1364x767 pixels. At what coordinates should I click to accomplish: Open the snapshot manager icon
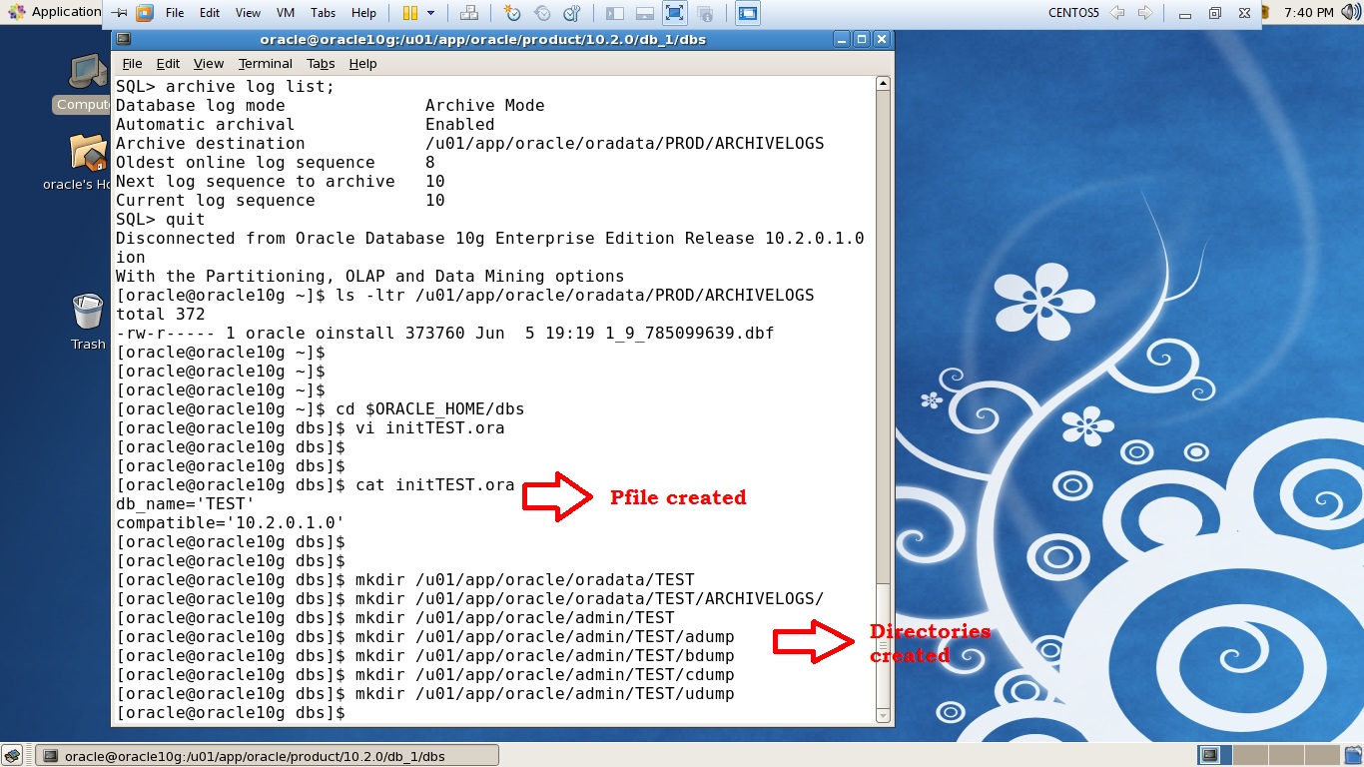tap(571, 13)
